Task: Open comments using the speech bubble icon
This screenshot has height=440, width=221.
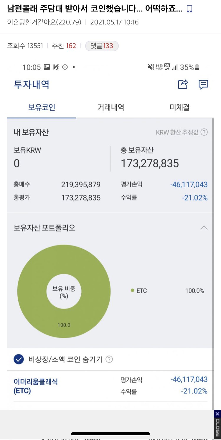Action: click(x=203, y=85)
